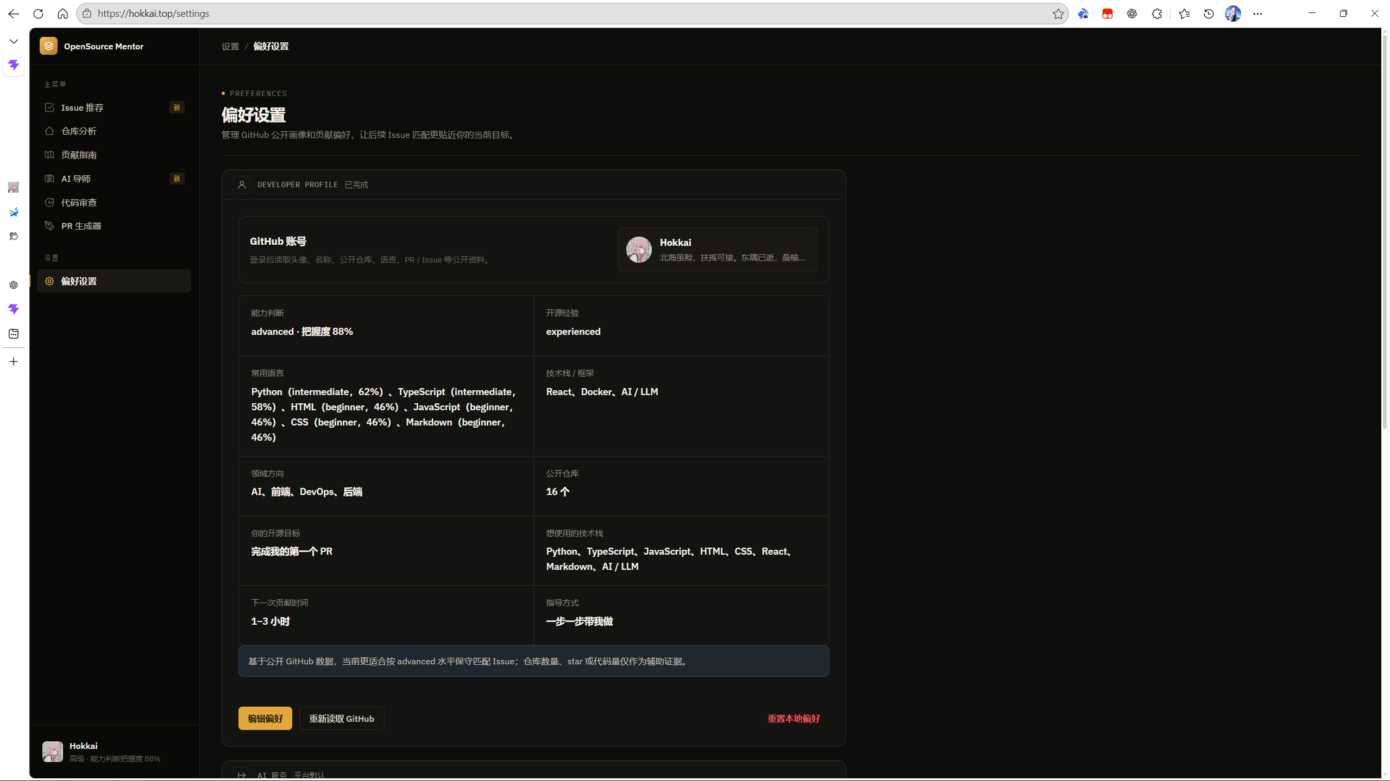Click the 重新读取 GitHub button
Image resolution: width=1390 pixels, height=781 pixels.
click(342, 719)
